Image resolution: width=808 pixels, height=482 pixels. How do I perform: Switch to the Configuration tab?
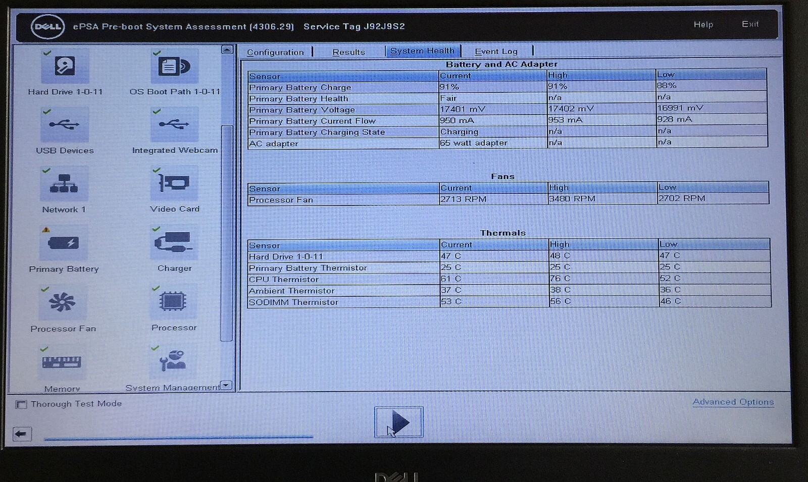coord(275,52)
